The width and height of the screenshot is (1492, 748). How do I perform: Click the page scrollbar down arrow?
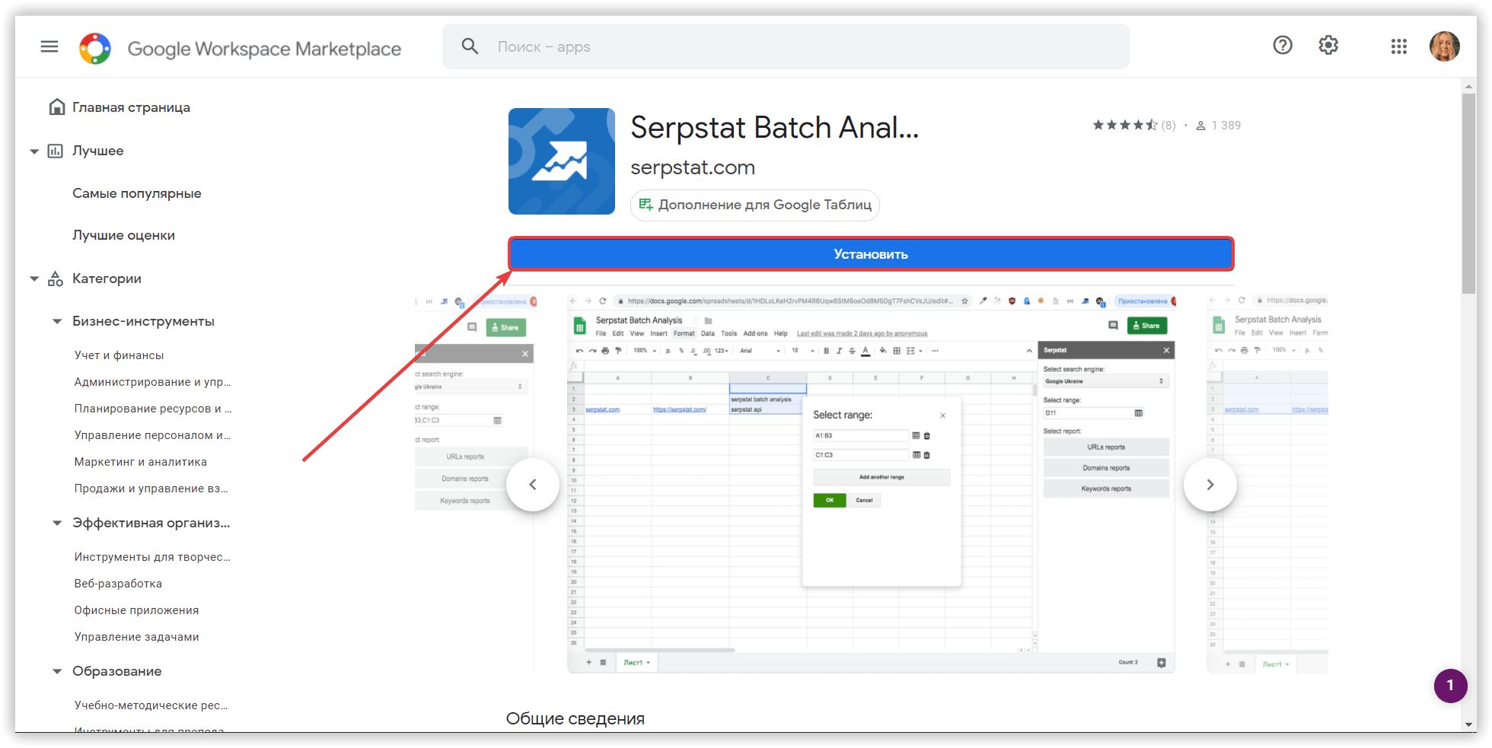[x=1468, y=724]
